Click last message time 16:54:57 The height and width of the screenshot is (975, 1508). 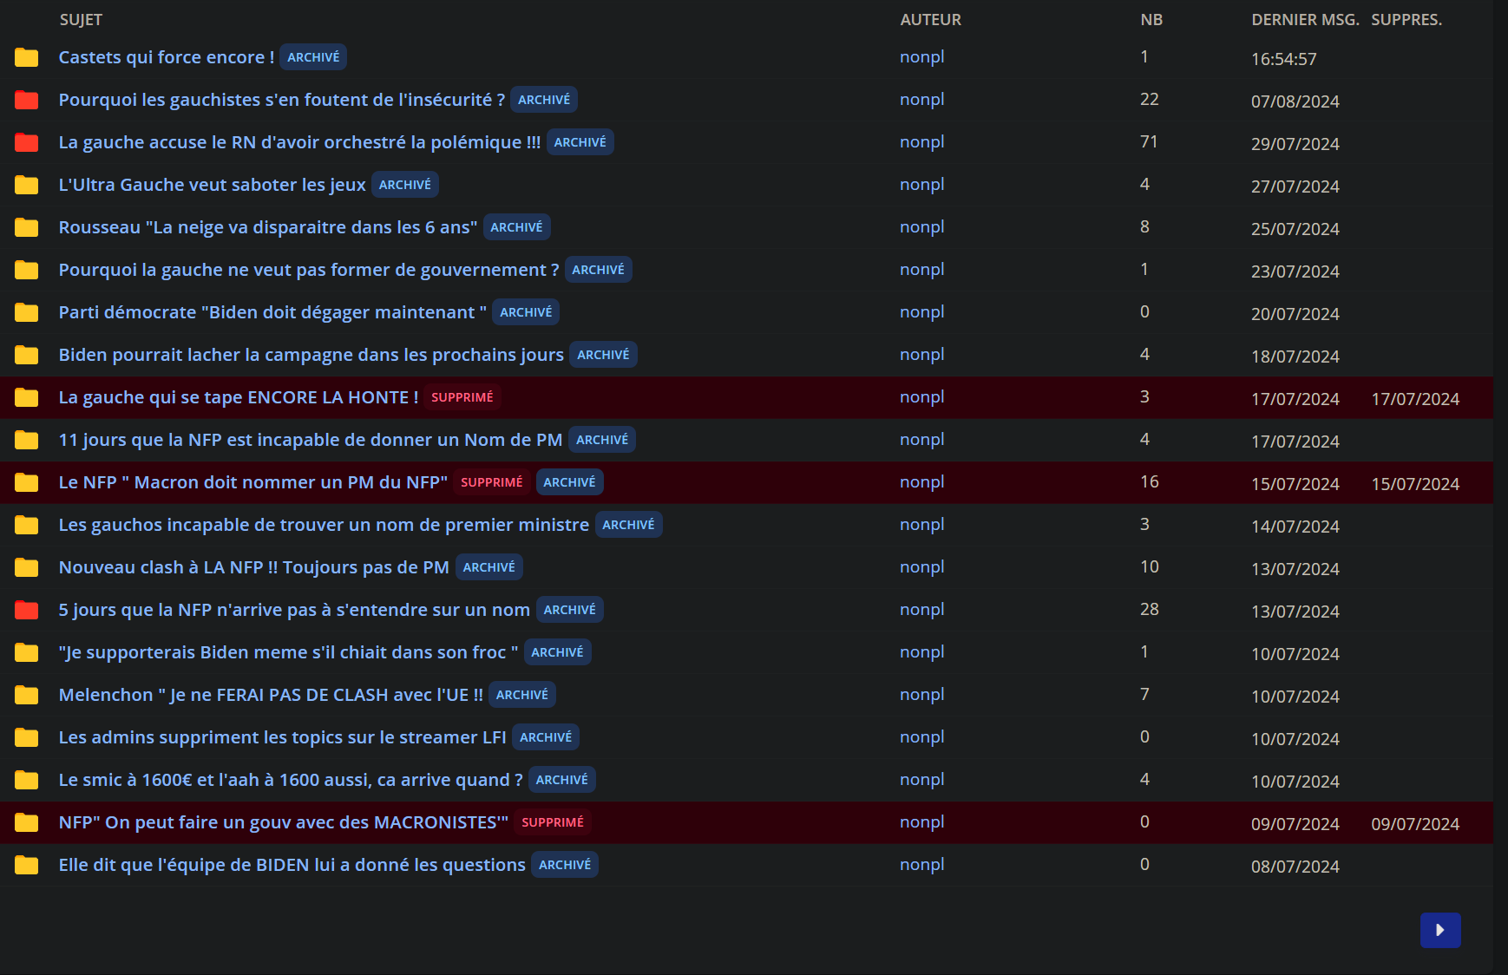(1284, 59)
